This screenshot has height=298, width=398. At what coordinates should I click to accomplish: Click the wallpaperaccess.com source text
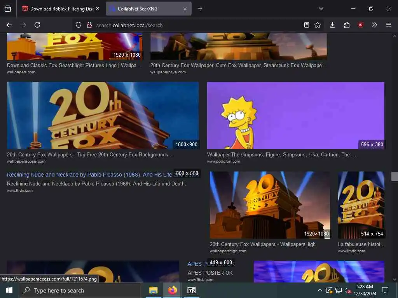click(x=26, y=161)
